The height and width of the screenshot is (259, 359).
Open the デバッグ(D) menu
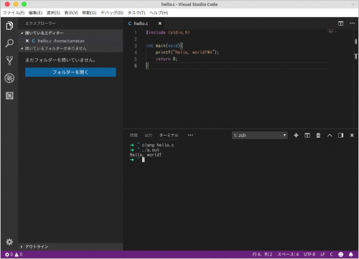(x=112, y=13)
